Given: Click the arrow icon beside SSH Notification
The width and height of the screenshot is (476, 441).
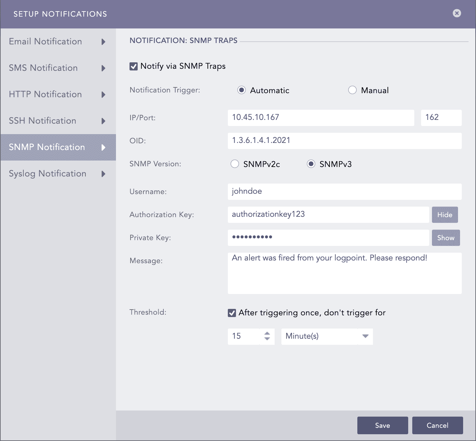Looking at the screenshot, I should tap(103, 121).
